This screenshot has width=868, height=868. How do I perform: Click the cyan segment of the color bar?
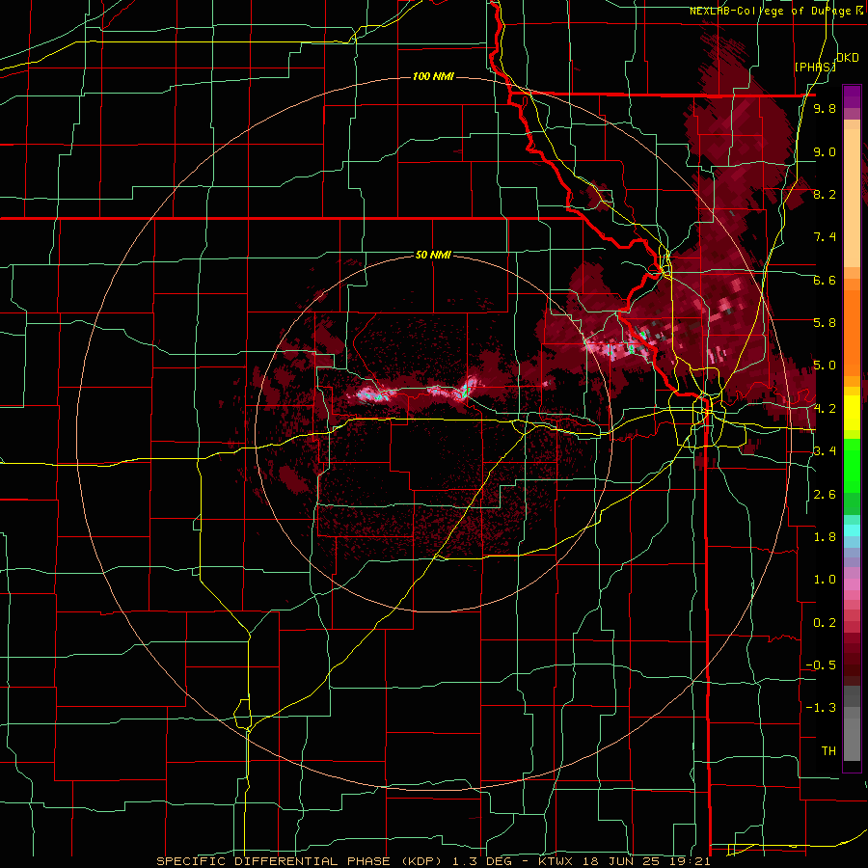click(x=852, y=530)
